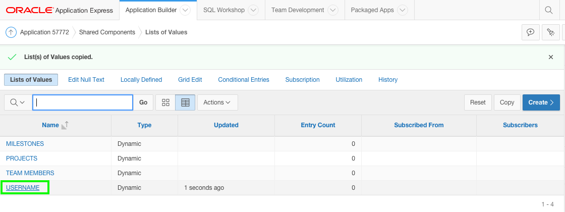Click the Copy button
This screenshot has height=212, width=565.
pos(506,102)
